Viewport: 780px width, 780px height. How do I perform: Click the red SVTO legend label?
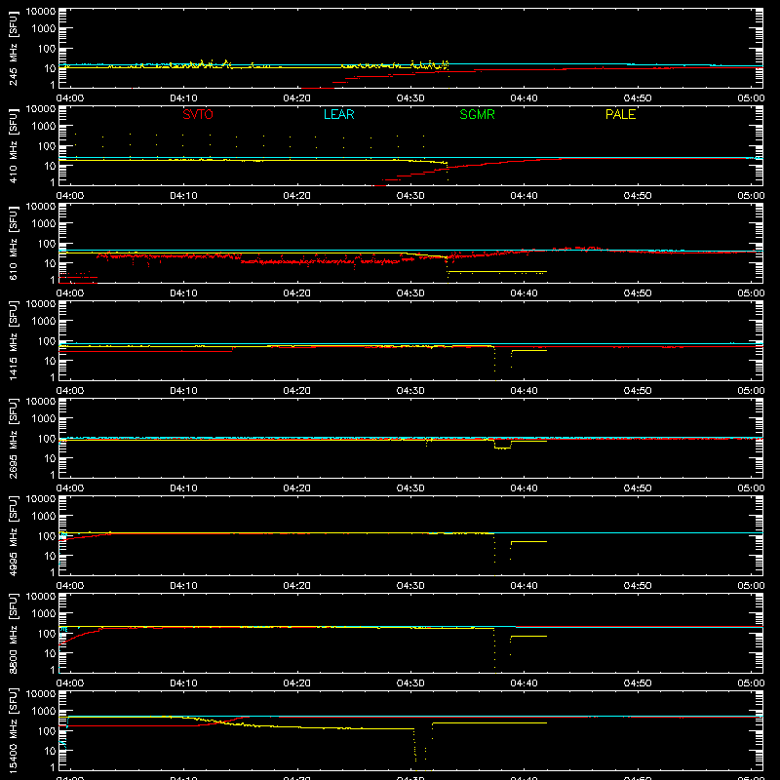[x=198, y=114]
